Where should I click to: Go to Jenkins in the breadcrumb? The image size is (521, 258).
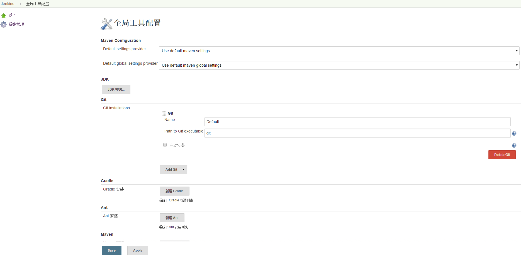pyautogui.click(x=8, y=4)
